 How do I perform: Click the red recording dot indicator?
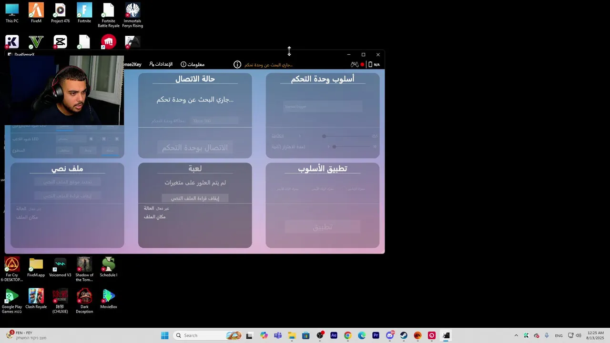point(362,64)
